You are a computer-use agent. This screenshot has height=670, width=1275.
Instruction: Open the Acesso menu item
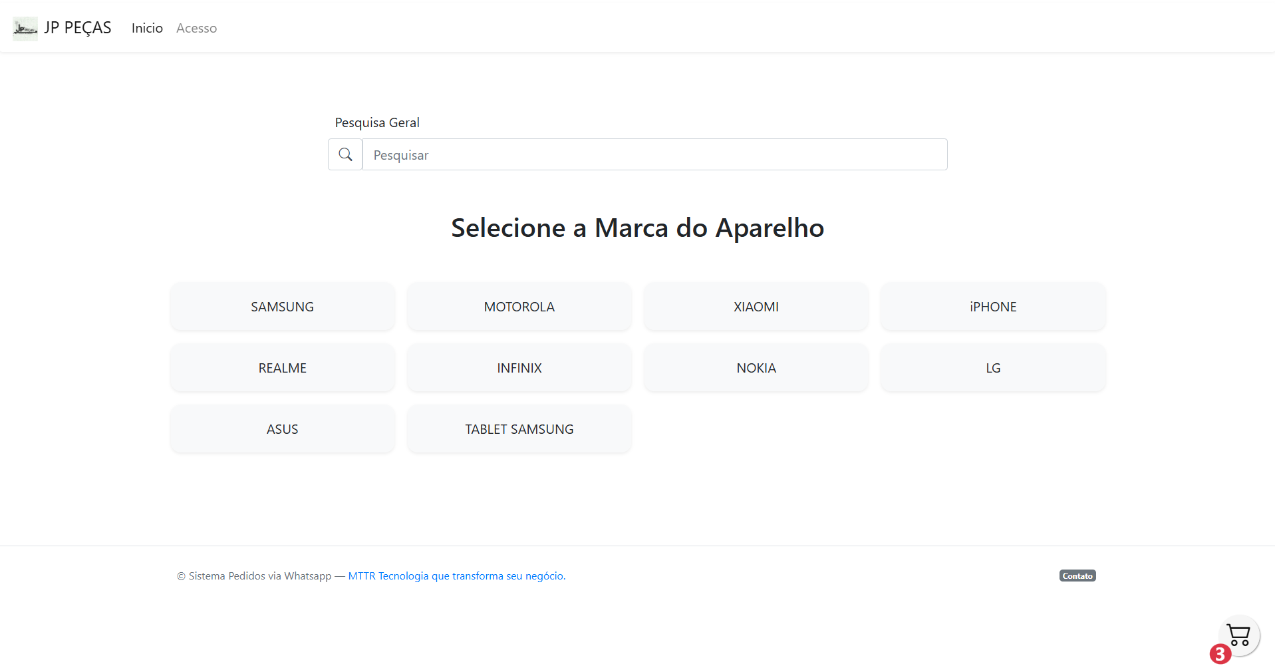[x=196, y=27]
